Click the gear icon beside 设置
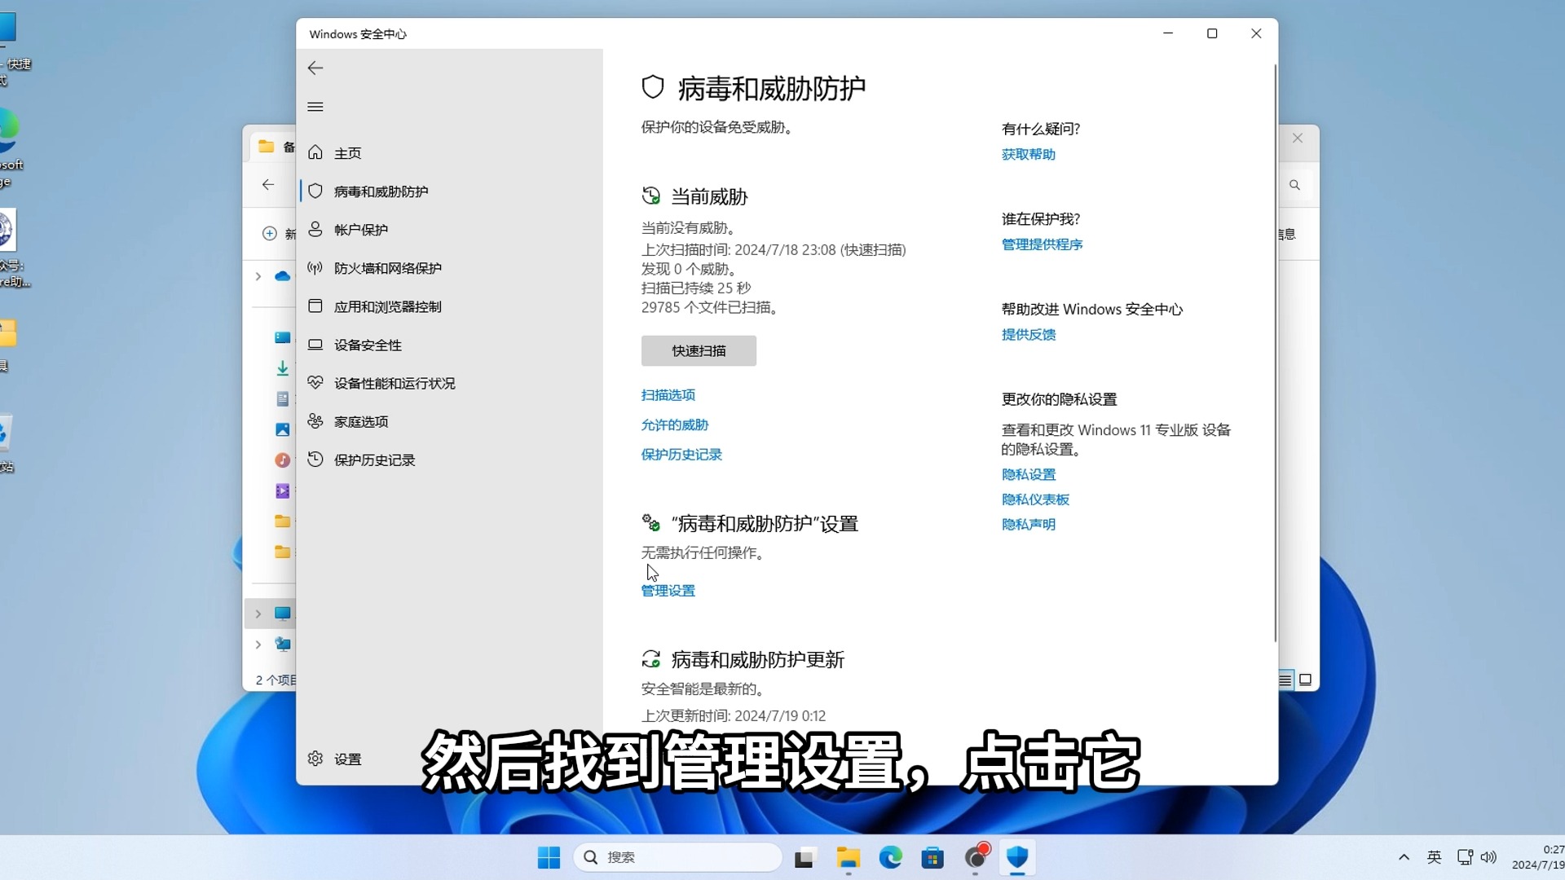1565x880 pixels. coord(315,758)
